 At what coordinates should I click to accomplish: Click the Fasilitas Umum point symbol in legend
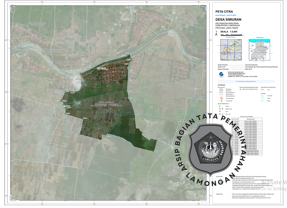click(240, 90)
